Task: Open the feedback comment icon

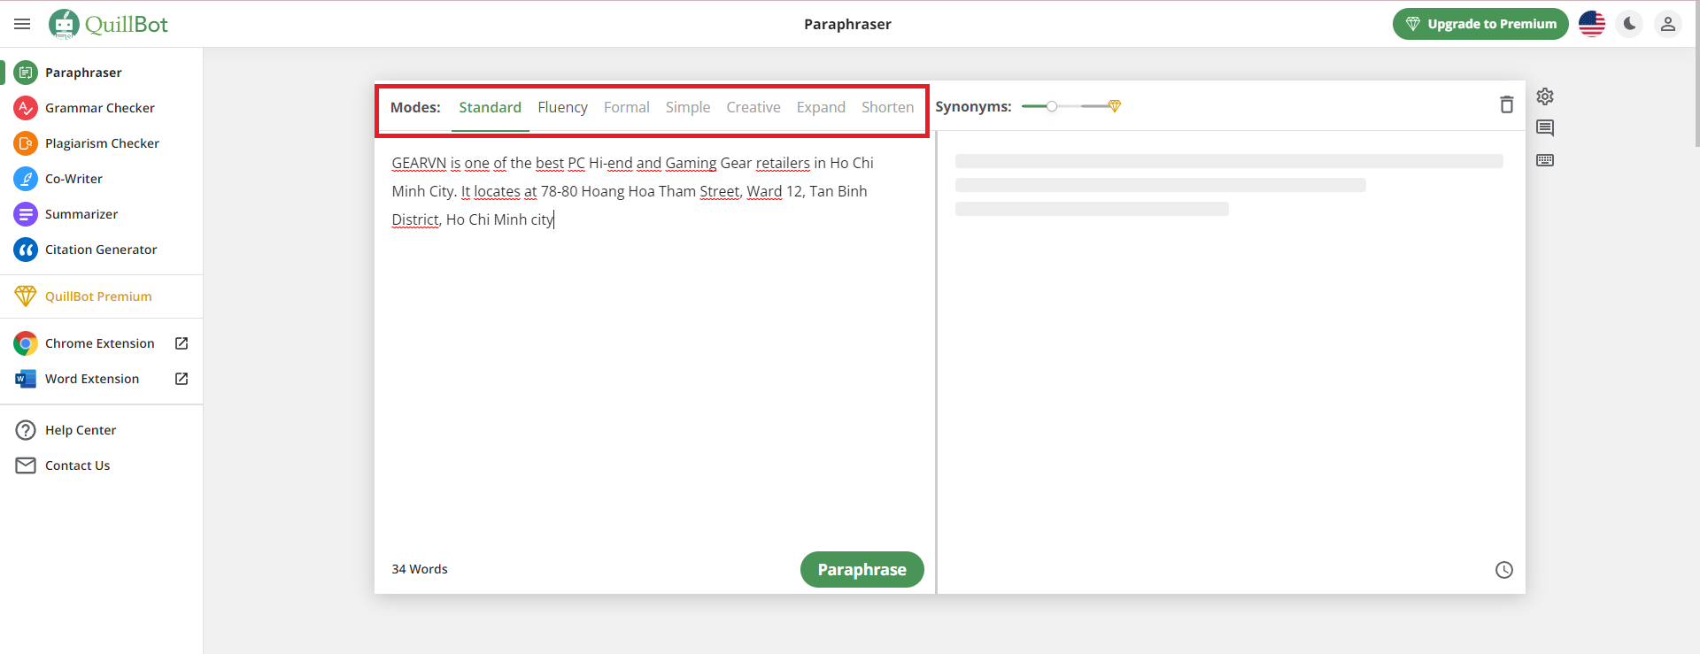Action: pyautogui.click(x=1545, y=128)
